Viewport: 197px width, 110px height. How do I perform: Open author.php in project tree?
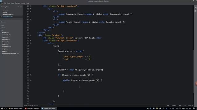pos(6,33)
